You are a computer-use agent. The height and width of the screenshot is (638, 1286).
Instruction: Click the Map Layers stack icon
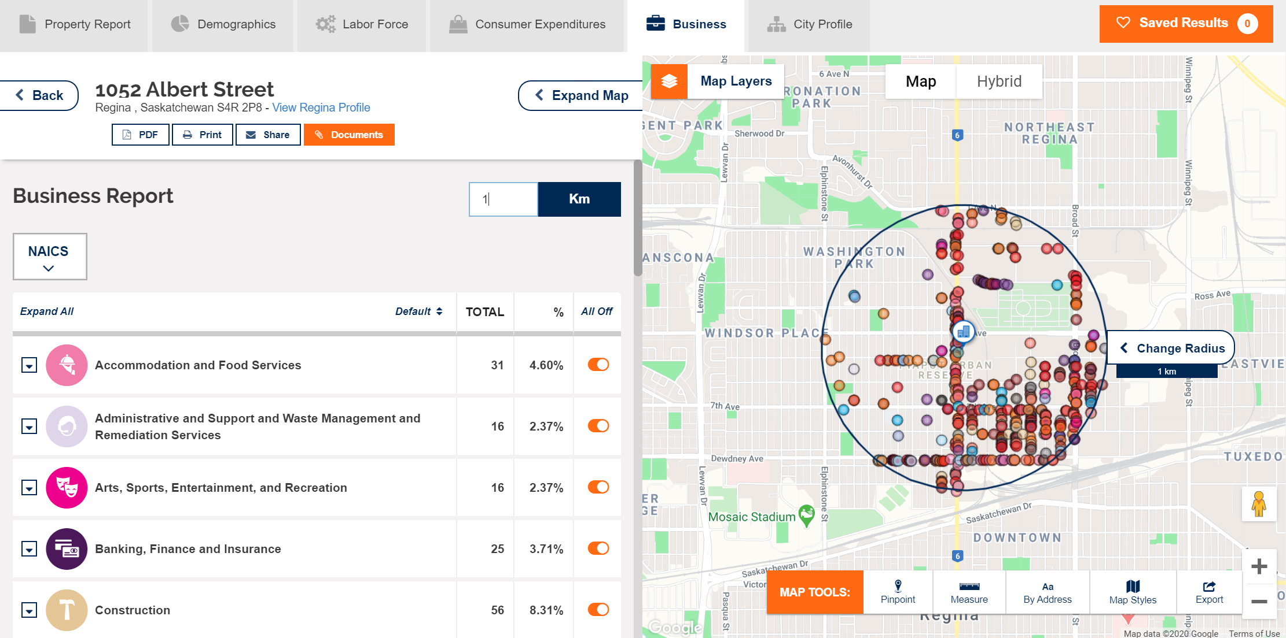click(669, 81)
